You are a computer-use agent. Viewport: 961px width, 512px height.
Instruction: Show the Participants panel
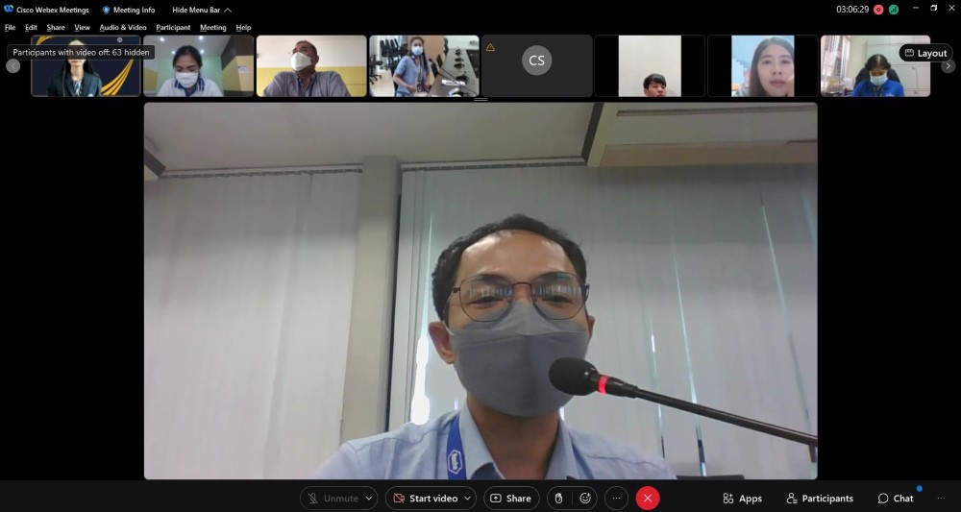click(x=820, y=499)
